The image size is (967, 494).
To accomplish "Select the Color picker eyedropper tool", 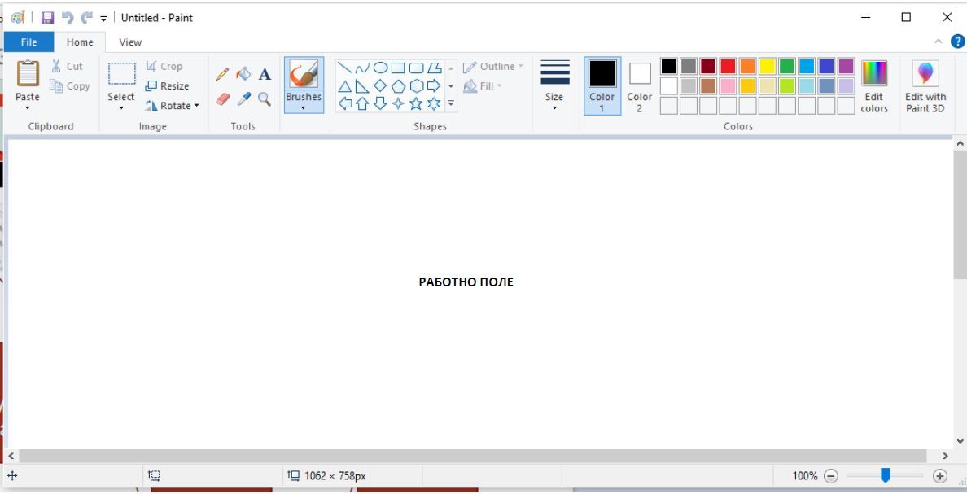I will pyautogui.click(x=243, y=98).
